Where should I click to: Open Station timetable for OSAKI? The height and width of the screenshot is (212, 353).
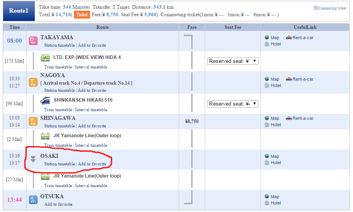(59, 164)
